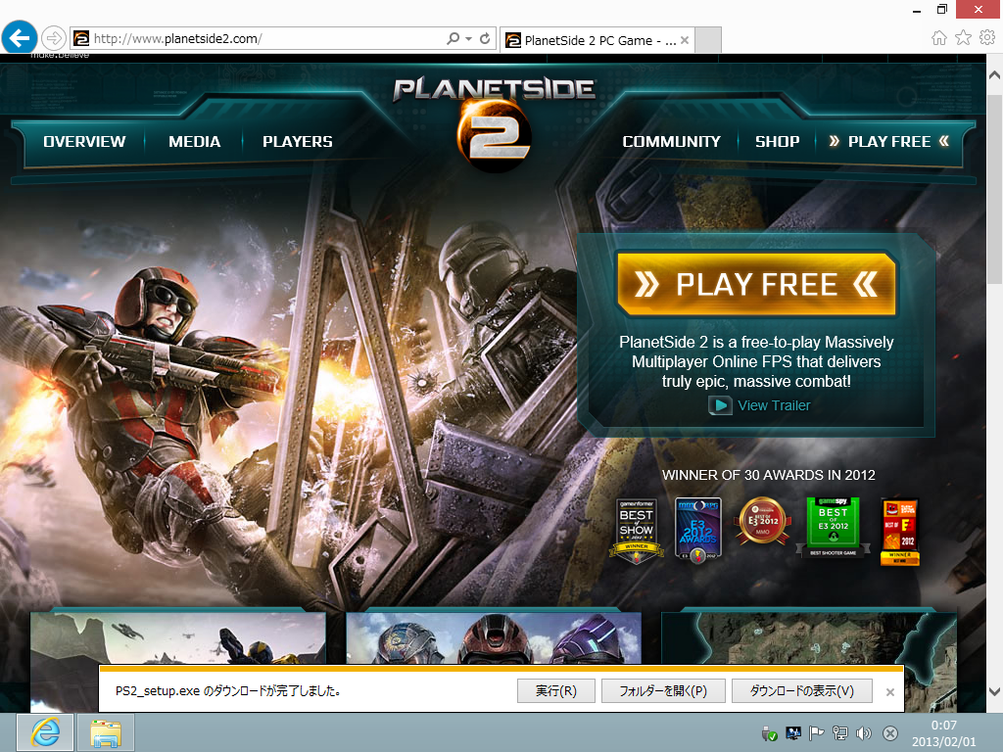Screen dimensions: 1003x752
Task: Click the green GameSpy Best of E3 badge
Action: pyautogui.click(x=833, y=528)
